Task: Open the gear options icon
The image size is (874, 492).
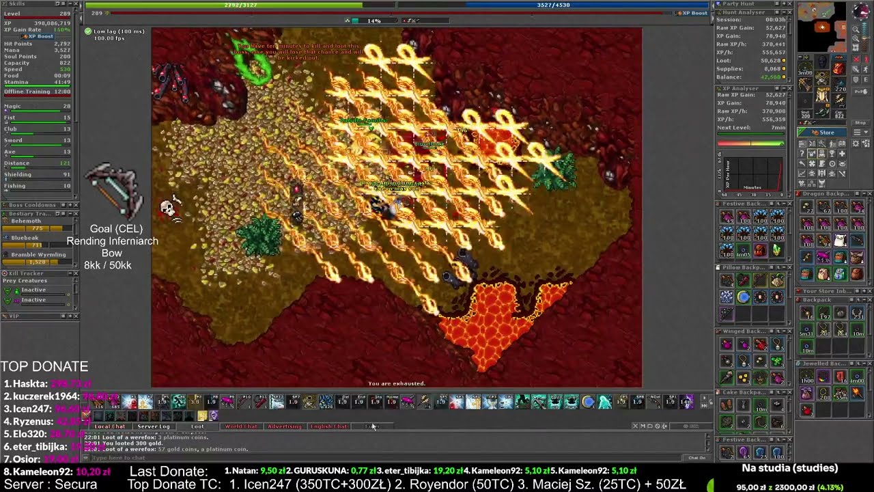Action: [856, 143]
